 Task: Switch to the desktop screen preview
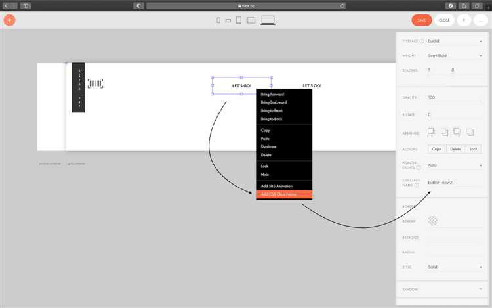click(268, 20)
